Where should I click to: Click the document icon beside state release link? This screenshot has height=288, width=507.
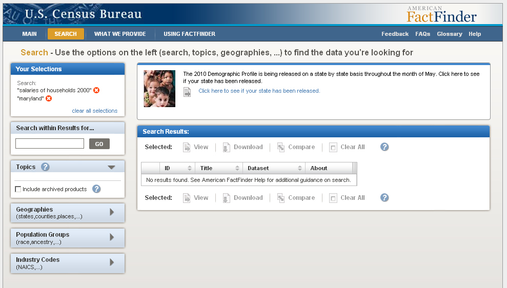[187, 92]
